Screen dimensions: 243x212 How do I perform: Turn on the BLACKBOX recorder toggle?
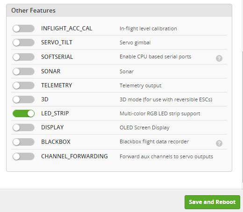click(23, 142)
